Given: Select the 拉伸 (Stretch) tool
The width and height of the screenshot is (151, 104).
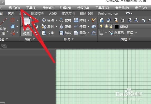Looking at the screenshot, I should (48, 33).
